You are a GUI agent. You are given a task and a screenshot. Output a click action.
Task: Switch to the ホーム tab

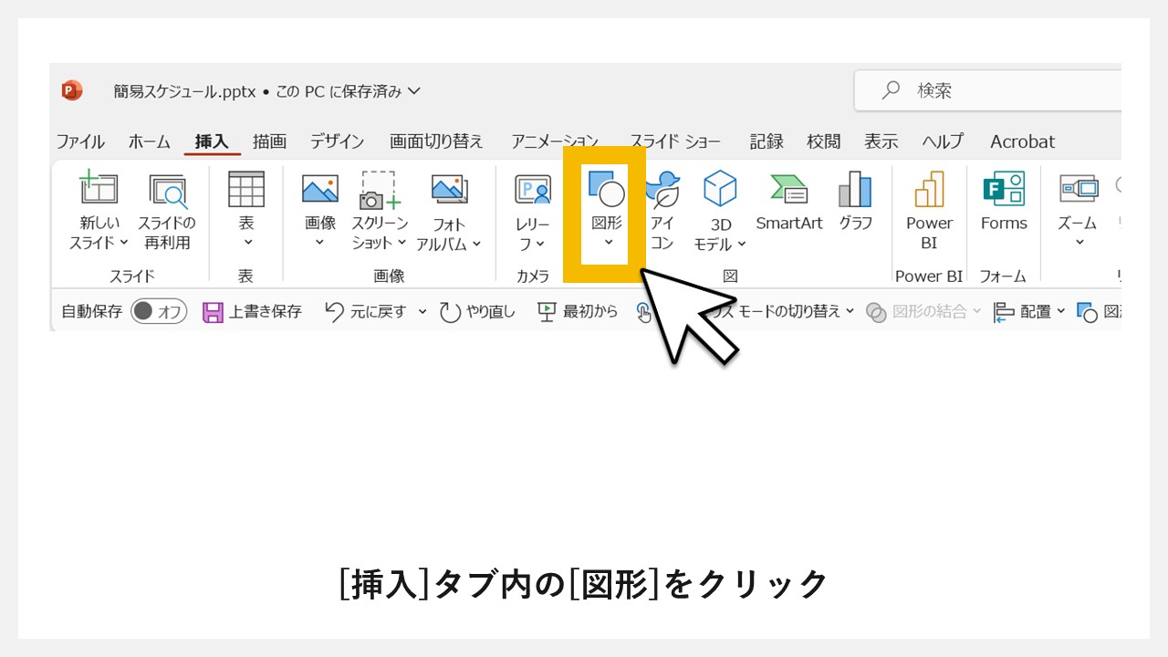point(148,141)
